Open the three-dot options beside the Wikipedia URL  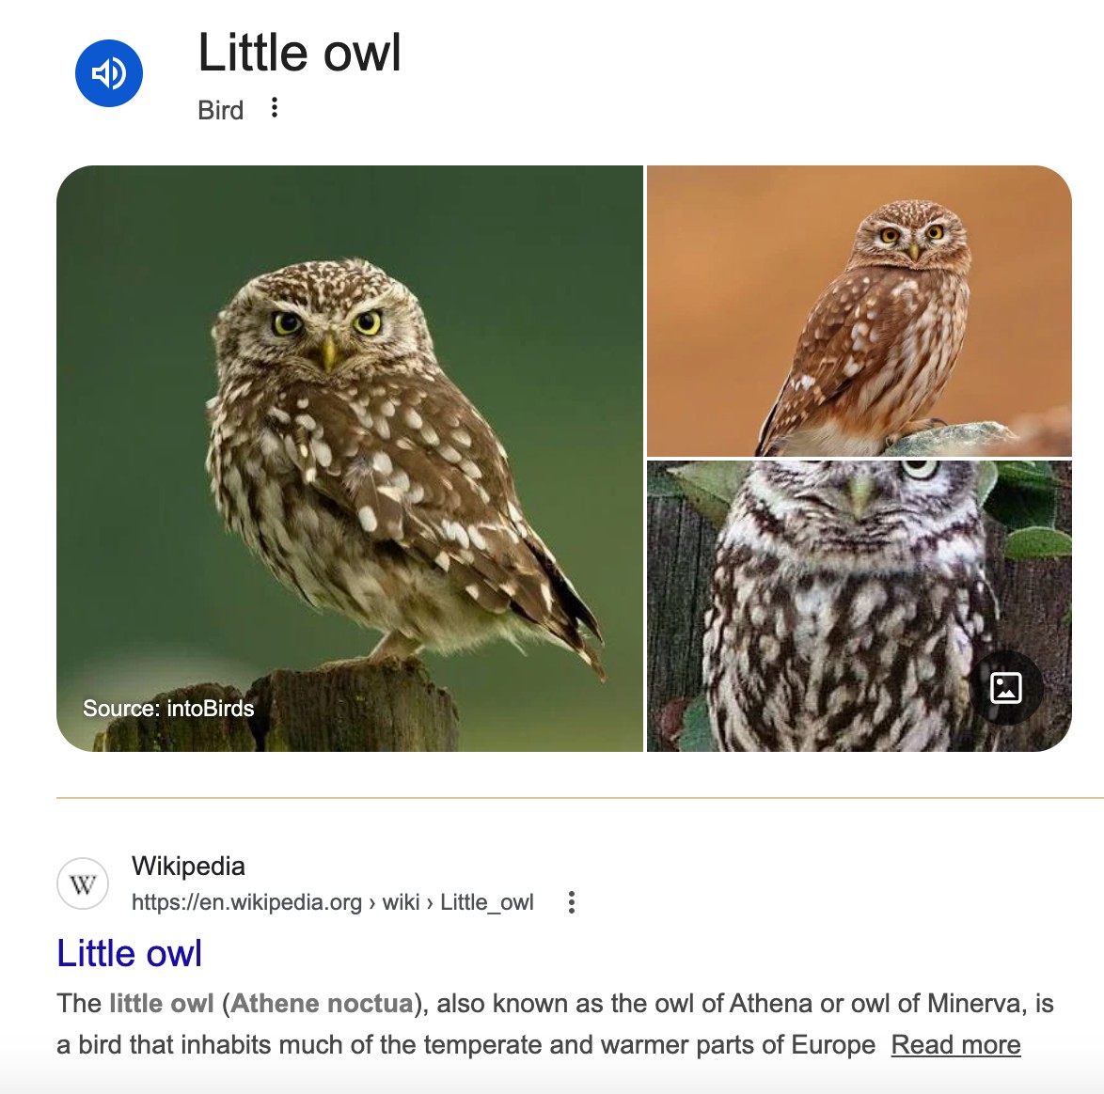point(572,902)
